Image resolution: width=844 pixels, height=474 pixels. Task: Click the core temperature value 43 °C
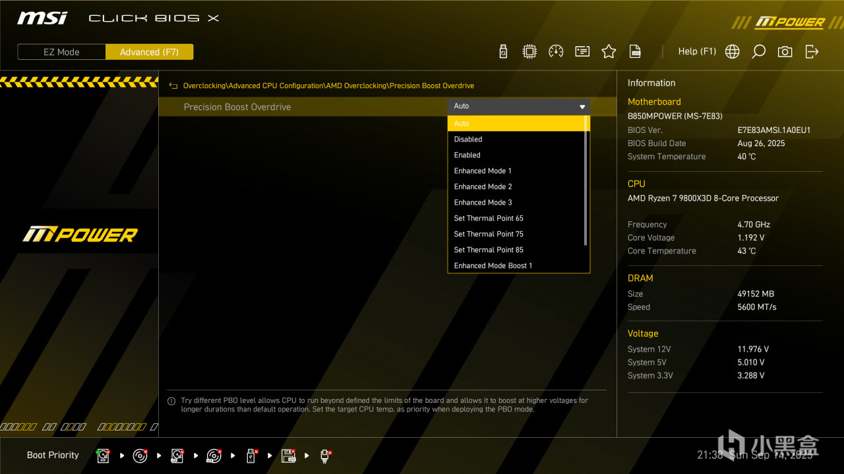point(747,251)
